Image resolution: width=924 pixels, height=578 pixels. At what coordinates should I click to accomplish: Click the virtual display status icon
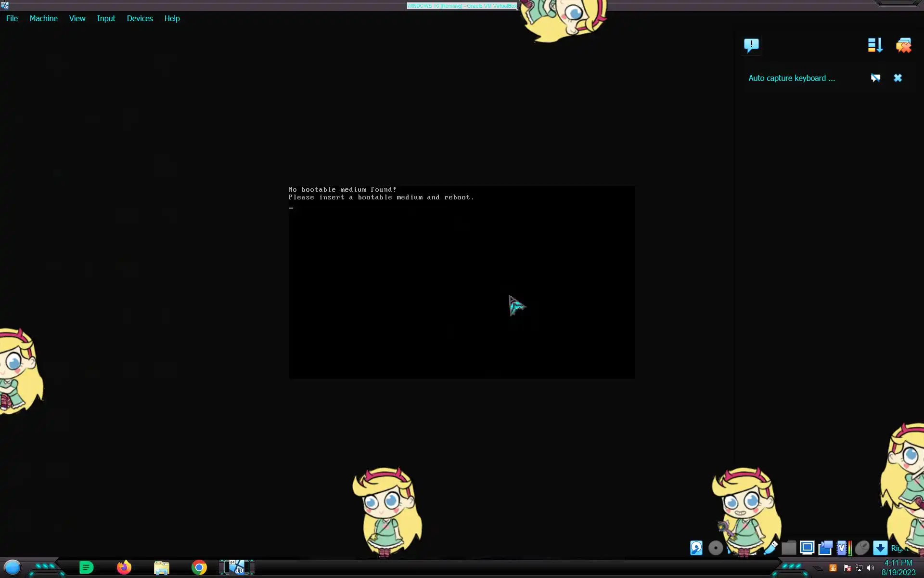[807, 548]
